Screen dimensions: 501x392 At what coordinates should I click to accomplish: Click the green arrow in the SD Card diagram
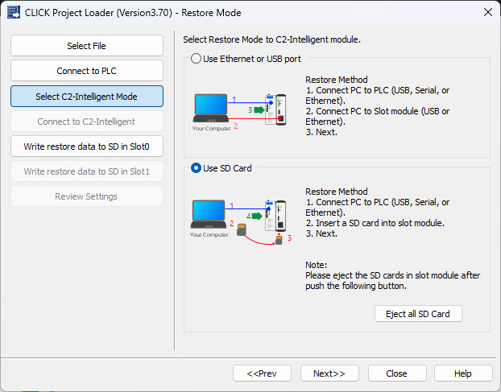pyautogui.click(x=257, y=216)
